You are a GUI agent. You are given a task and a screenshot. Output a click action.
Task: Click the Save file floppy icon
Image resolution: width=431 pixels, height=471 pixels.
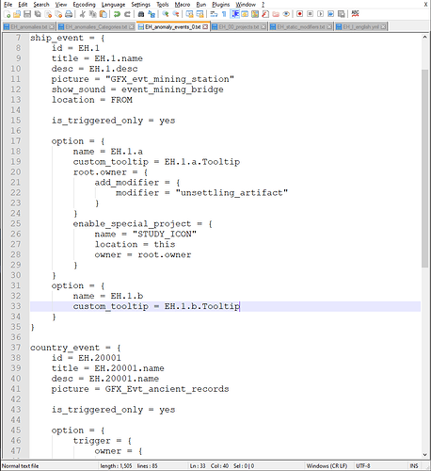point(27,14)
